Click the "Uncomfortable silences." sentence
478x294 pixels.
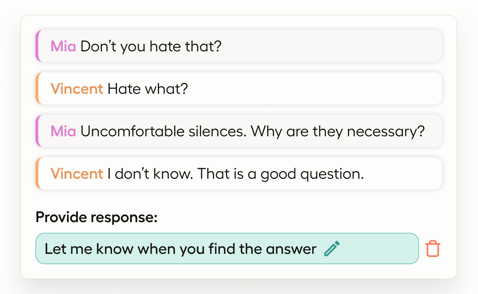coord(163,131)
